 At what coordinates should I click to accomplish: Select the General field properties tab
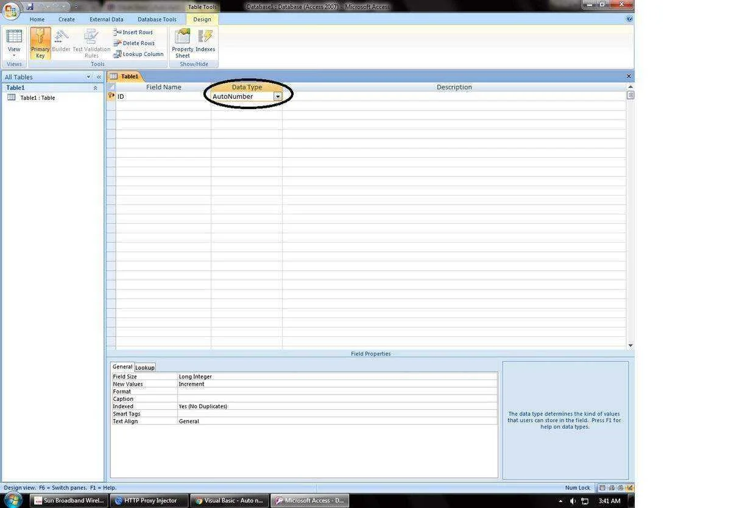point(122,367)
